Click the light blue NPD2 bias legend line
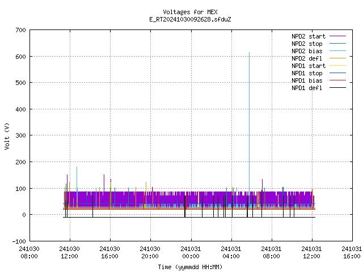This screenshot has width=363, height=272. pyautogui.click(x=337, y=50)
